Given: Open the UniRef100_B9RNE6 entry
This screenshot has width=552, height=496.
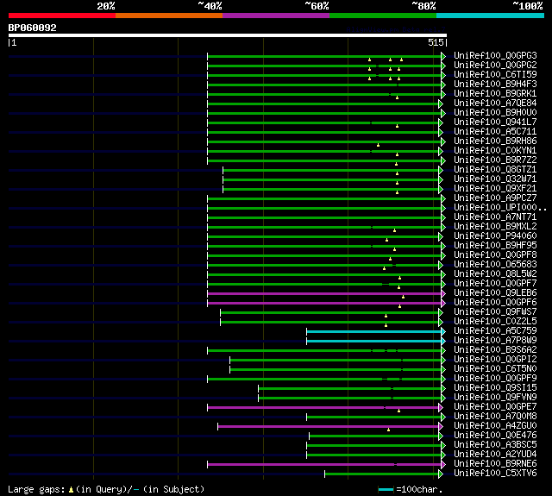Looking at the screenshot, I should (495, 464).
